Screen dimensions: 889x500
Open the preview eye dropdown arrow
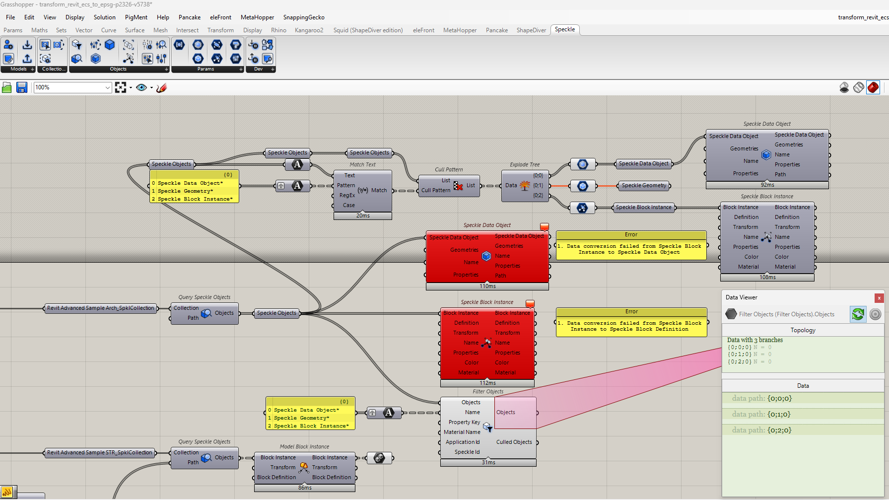[151, 88]
